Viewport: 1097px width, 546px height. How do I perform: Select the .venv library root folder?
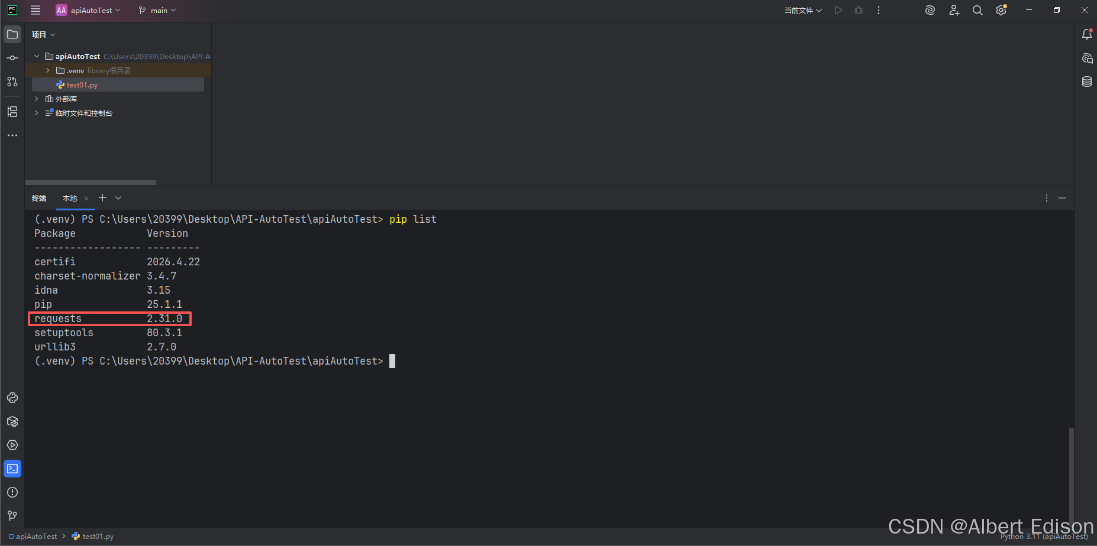click(x=118, y=70)
